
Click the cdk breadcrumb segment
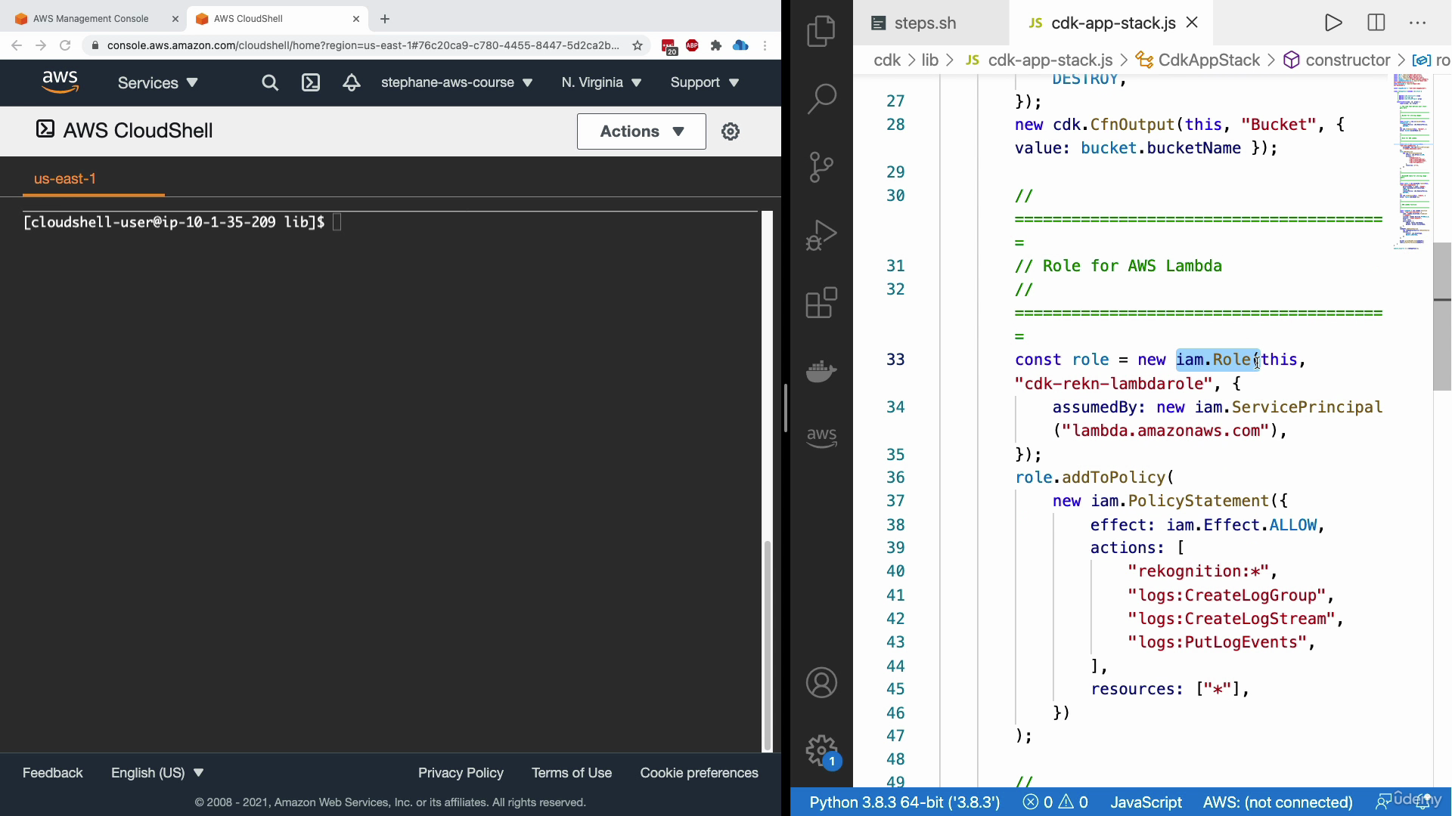pyautogui.click(x=887, y=60)
